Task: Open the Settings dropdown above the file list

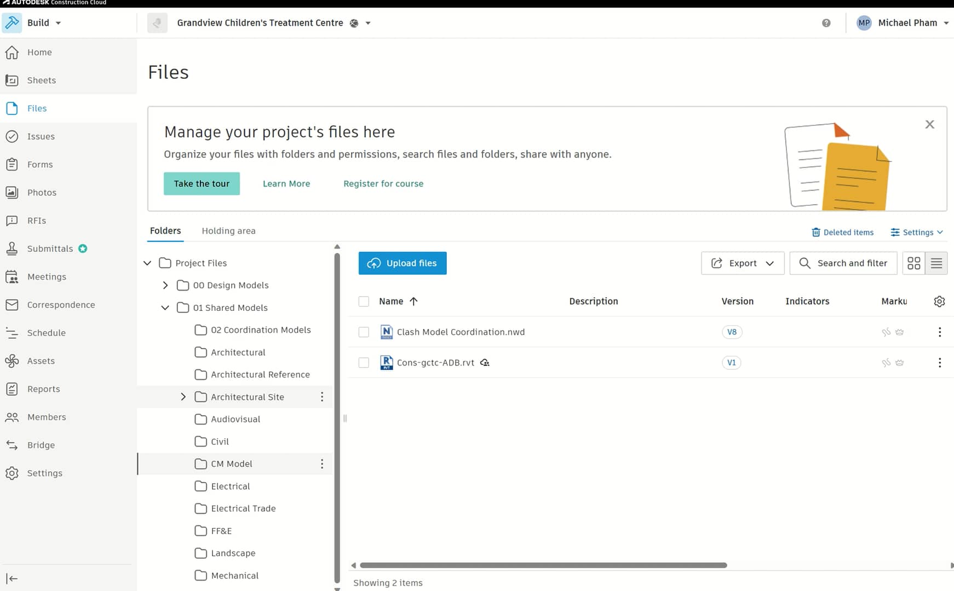Action: 917,232
